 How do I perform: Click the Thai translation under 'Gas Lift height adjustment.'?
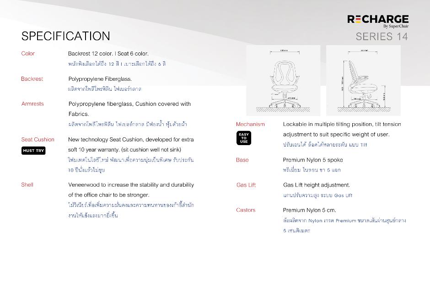click(x=317, y=195)
